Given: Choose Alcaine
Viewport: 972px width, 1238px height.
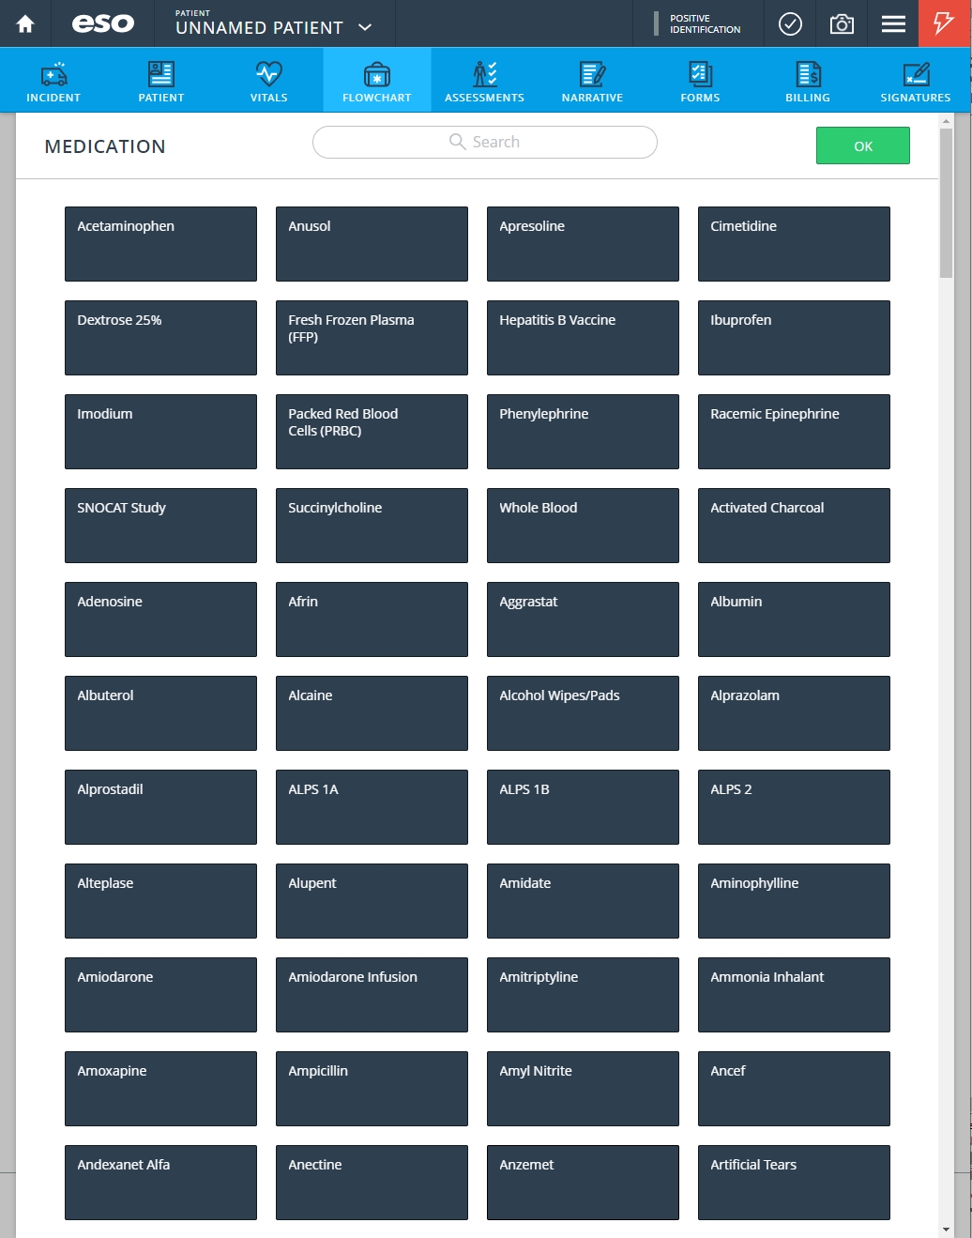Looking at the screenshot, I should 372,713.
